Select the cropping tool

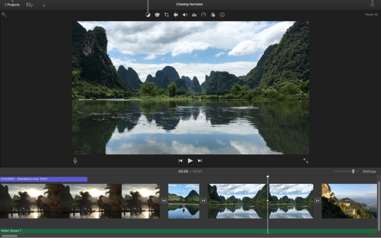pyautogui.click(x=166, y=15)
